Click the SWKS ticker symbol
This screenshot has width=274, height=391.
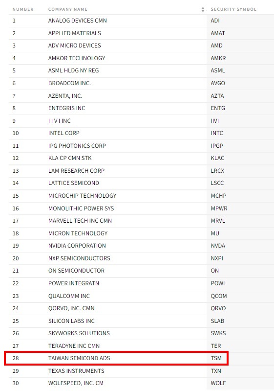coord(218,333)
